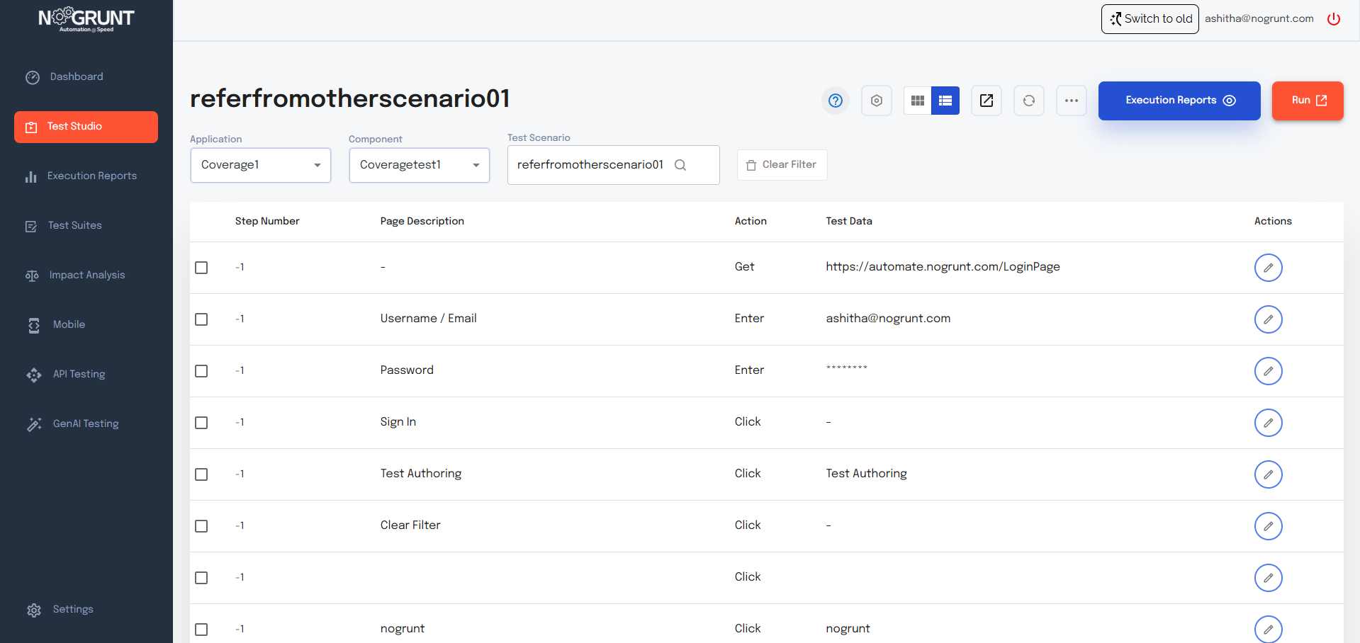Click the Action column header
This screenshot has height=643, width=1360.
(751, 221)
